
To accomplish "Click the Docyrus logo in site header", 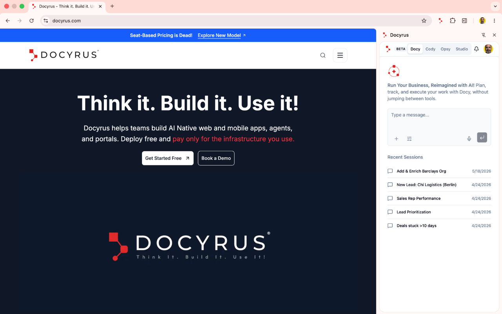I will pyautogui.click(x=64, y=55).
